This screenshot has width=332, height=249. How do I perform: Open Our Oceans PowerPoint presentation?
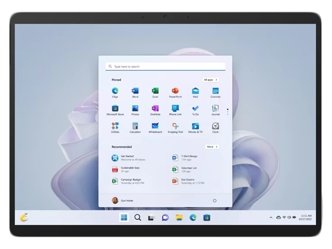(188, 181)
